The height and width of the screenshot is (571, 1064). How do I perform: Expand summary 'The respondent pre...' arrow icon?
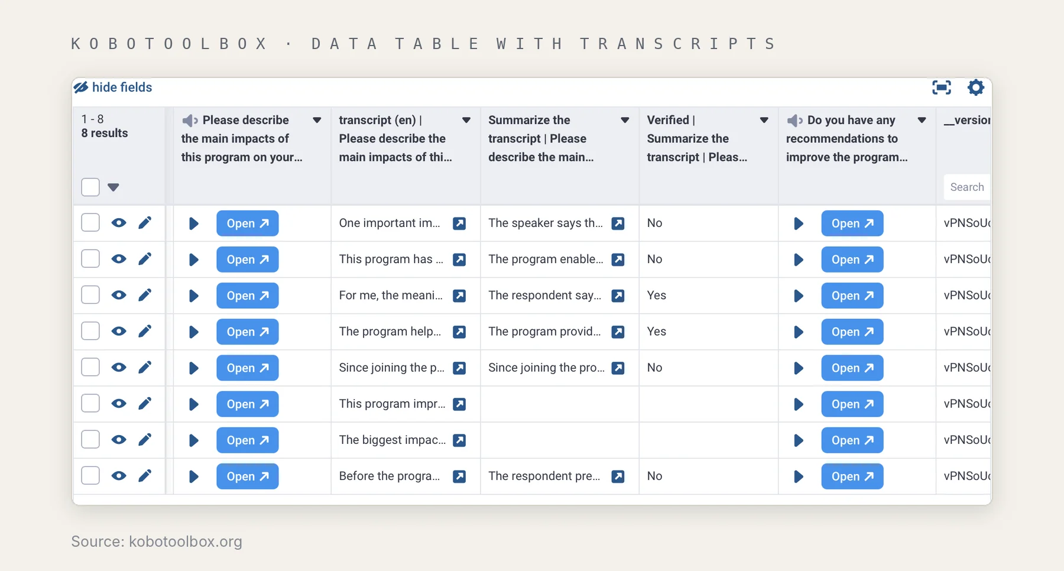[618, 476]
